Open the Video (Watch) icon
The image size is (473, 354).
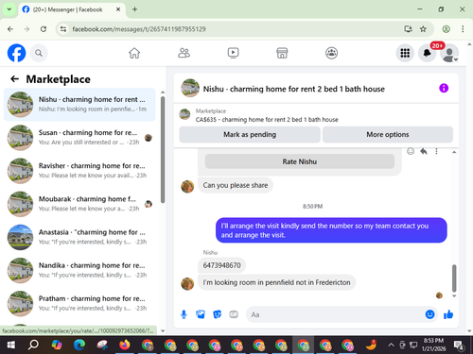233,53
